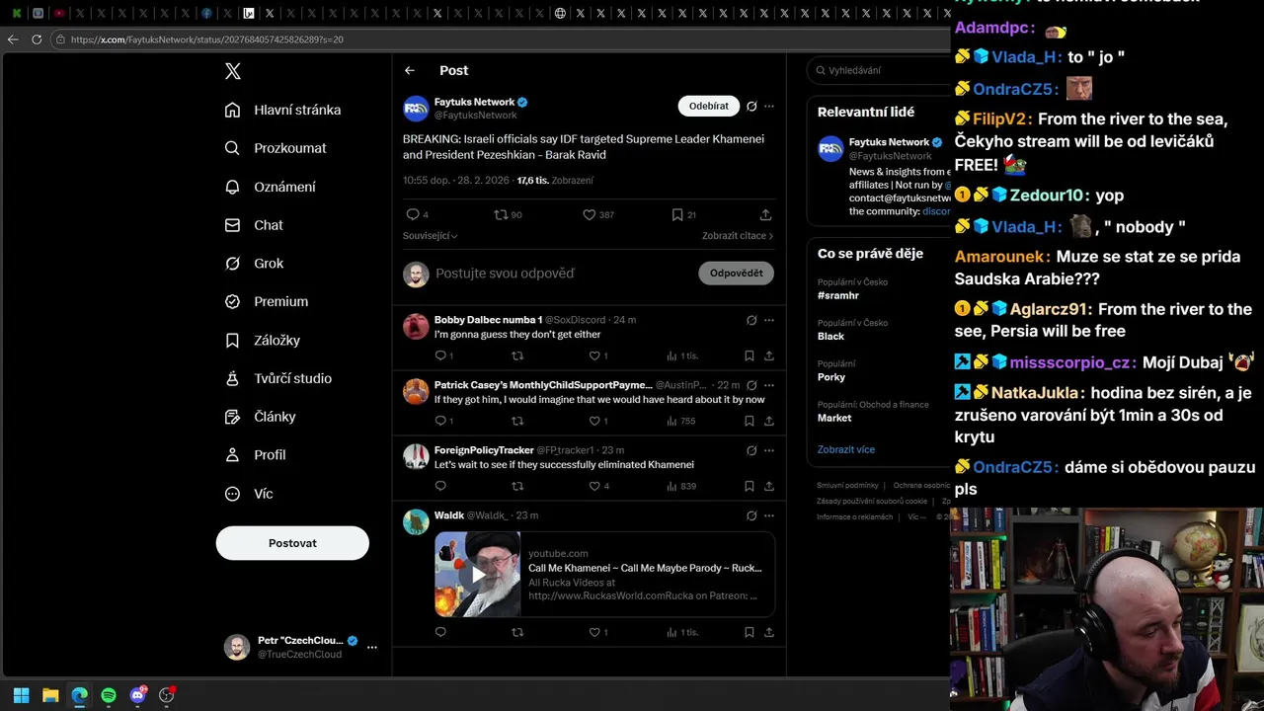Image resolution: width=1264 pixels, height=711 pixels.
Task: Like Bobby Dalbec's reply
Action: point(594,355)
